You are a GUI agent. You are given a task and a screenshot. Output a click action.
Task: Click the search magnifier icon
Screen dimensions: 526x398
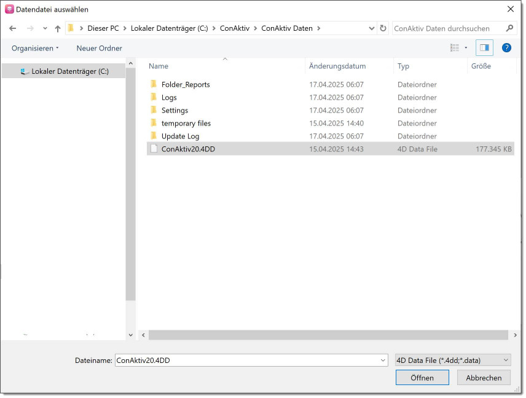509,28
